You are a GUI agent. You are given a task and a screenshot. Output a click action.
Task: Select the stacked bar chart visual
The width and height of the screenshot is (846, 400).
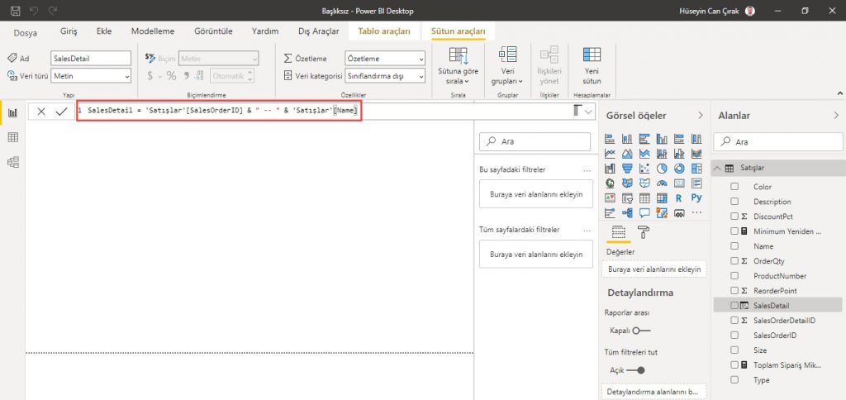click(610, 139)
